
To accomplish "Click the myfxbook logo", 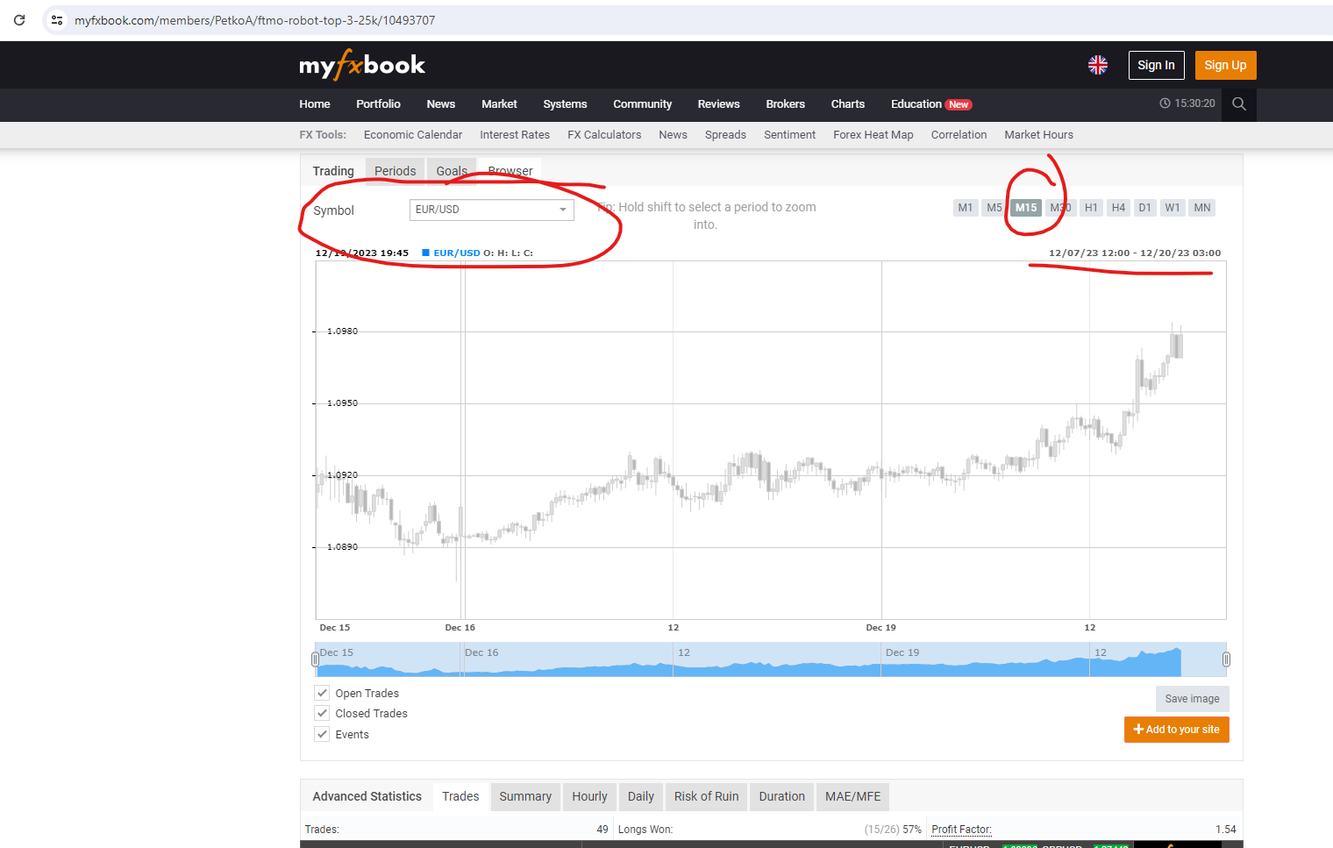I will 362,65.
